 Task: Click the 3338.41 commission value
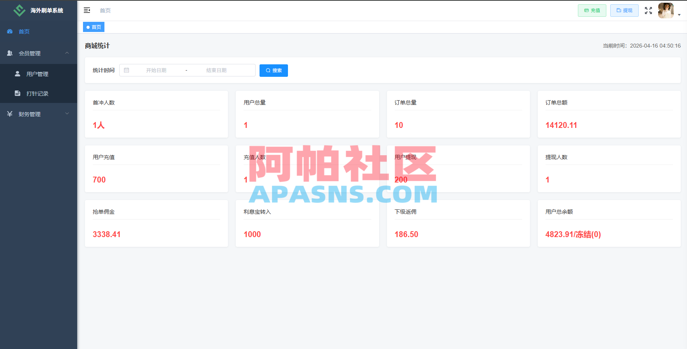107,234
